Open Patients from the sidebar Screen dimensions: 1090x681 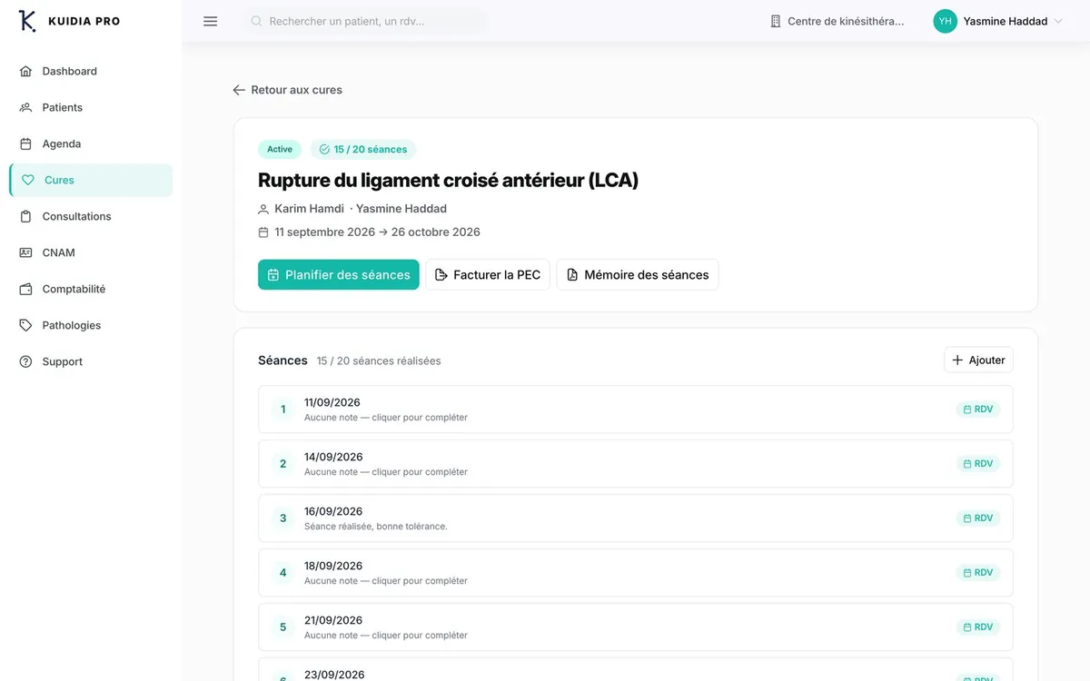click(x=91, y=107)
